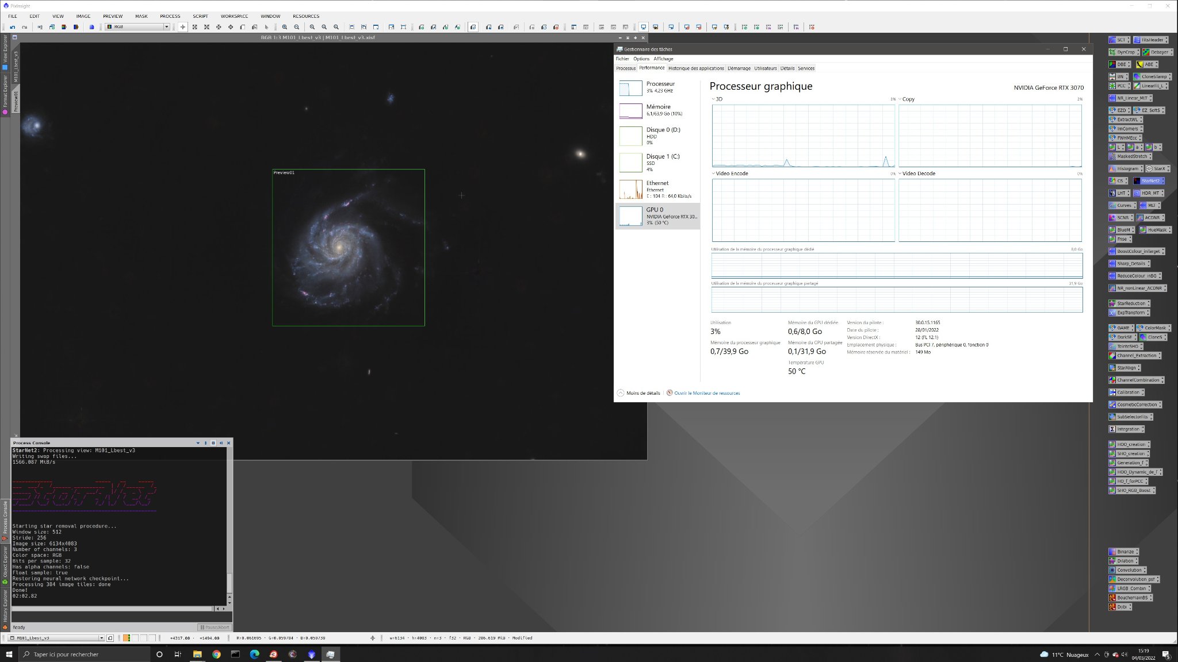This screenshot has width=1178, height=662.
Task: Click the Windows search box
Action: point(84,654)
